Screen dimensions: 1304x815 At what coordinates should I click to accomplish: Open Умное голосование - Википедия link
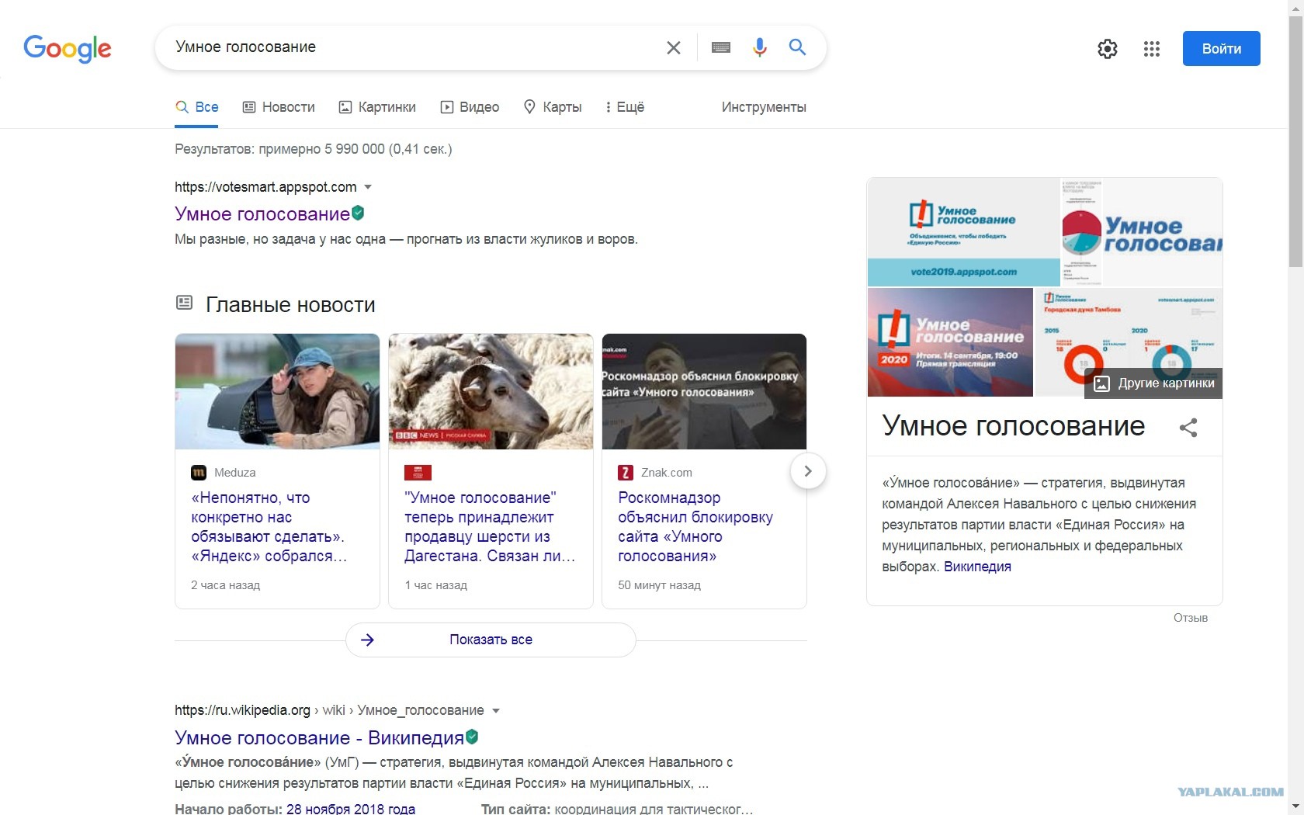pos(319,737)
